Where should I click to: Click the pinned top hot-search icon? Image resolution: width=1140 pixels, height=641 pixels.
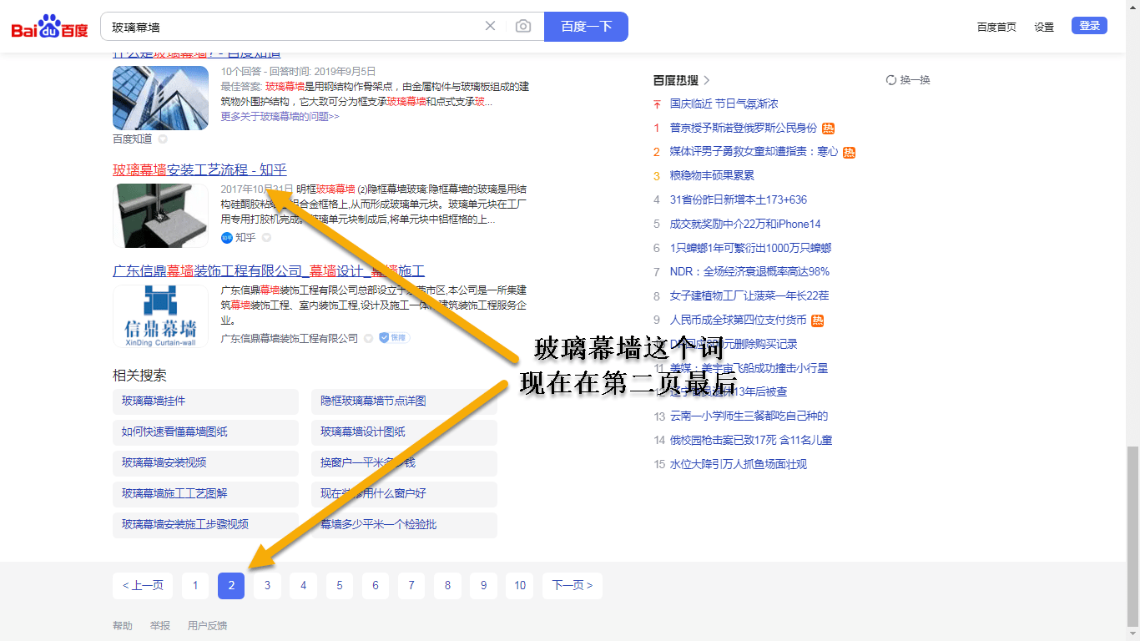657,104
